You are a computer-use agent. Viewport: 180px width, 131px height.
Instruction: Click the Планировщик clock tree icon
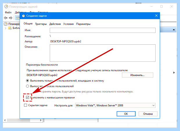point(6,24)
